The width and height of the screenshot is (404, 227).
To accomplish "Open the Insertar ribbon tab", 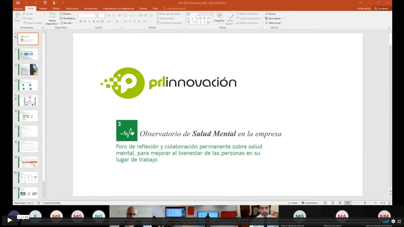I will coord(43,9).
